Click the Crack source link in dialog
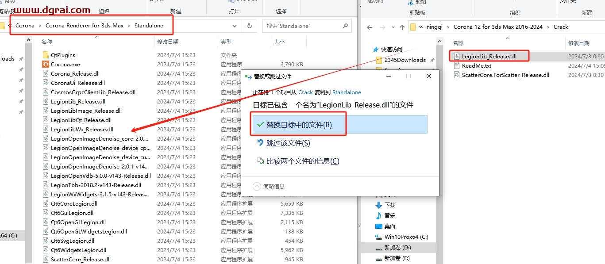Screen dimensions: 605x264 click(x=305, y=92)
